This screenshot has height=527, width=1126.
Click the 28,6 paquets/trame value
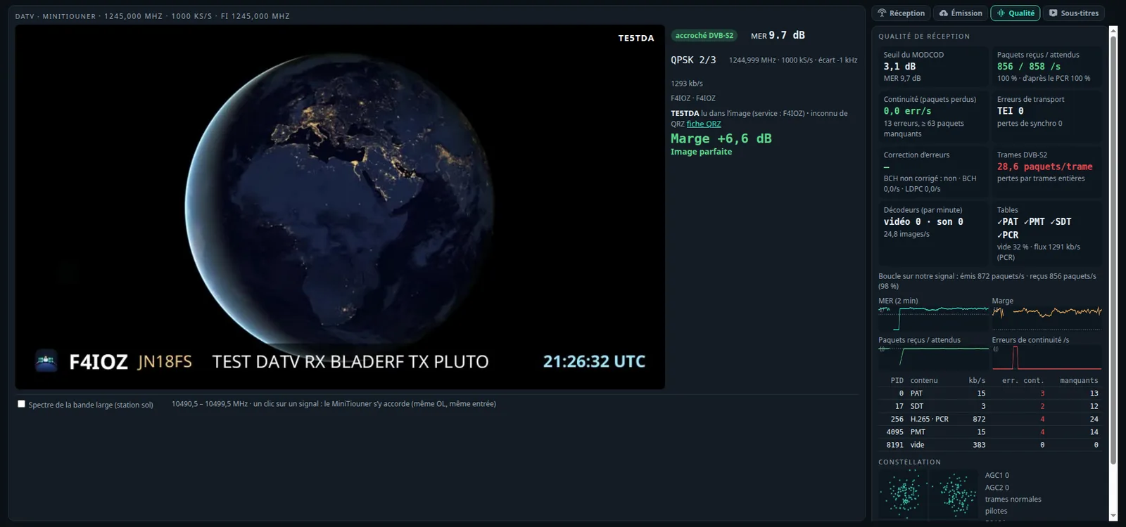tap(1044, 167)
